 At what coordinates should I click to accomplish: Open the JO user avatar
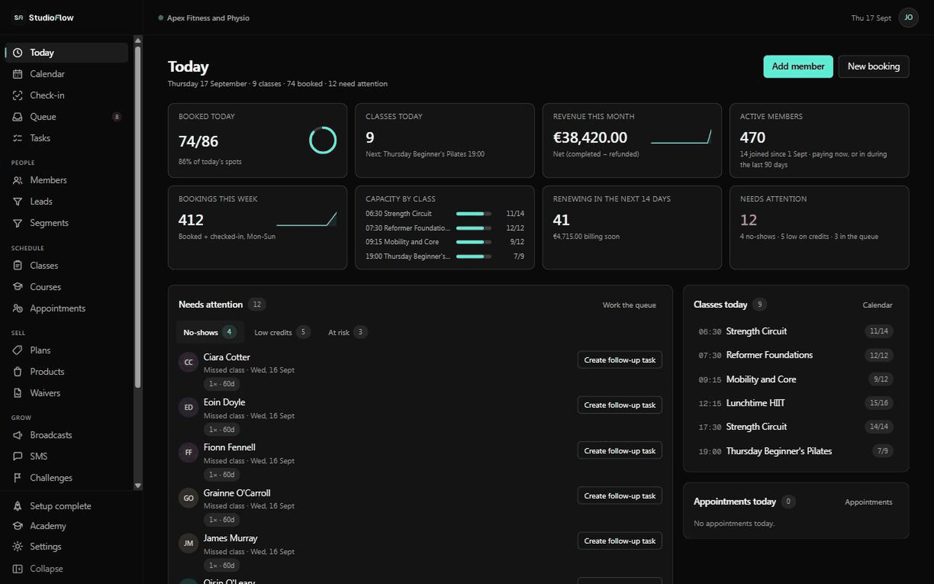point(908,18)
